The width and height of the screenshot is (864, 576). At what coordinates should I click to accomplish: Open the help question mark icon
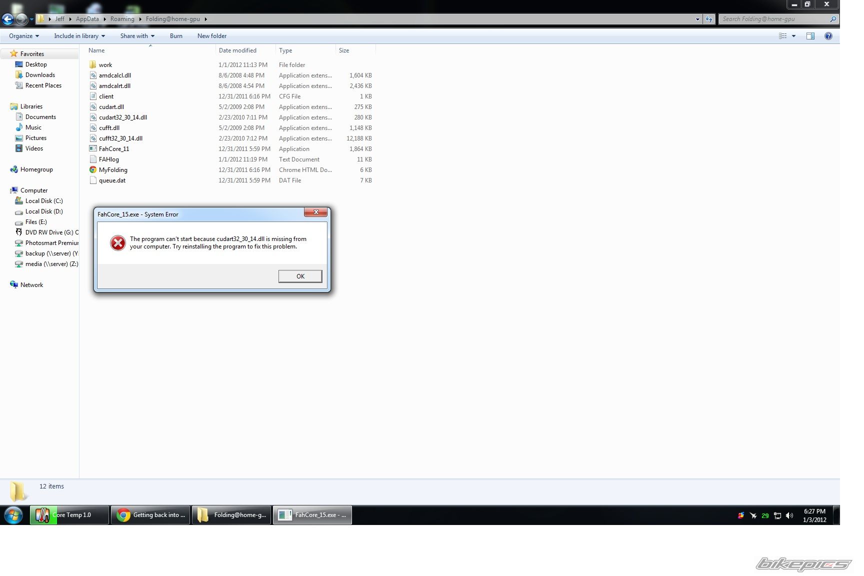(828, 36)
